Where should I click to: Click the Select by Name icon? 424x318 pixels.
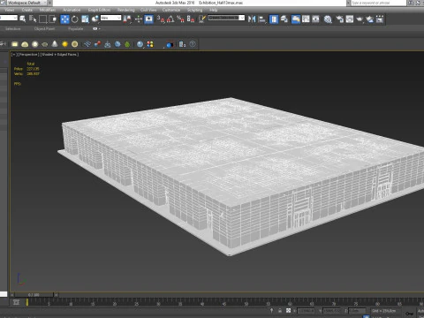point(33,19)
